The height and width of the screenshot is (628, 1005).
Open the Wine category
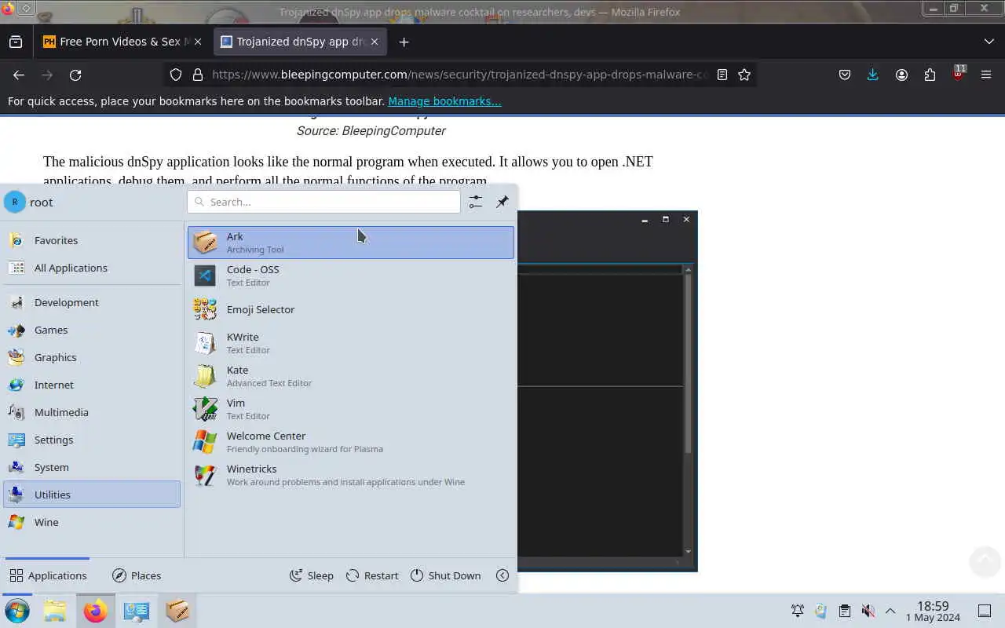click(x=92, y=522)
